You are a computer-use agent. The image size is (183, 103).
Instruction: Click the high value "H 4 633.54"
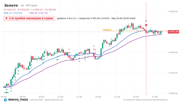point(23,10)
